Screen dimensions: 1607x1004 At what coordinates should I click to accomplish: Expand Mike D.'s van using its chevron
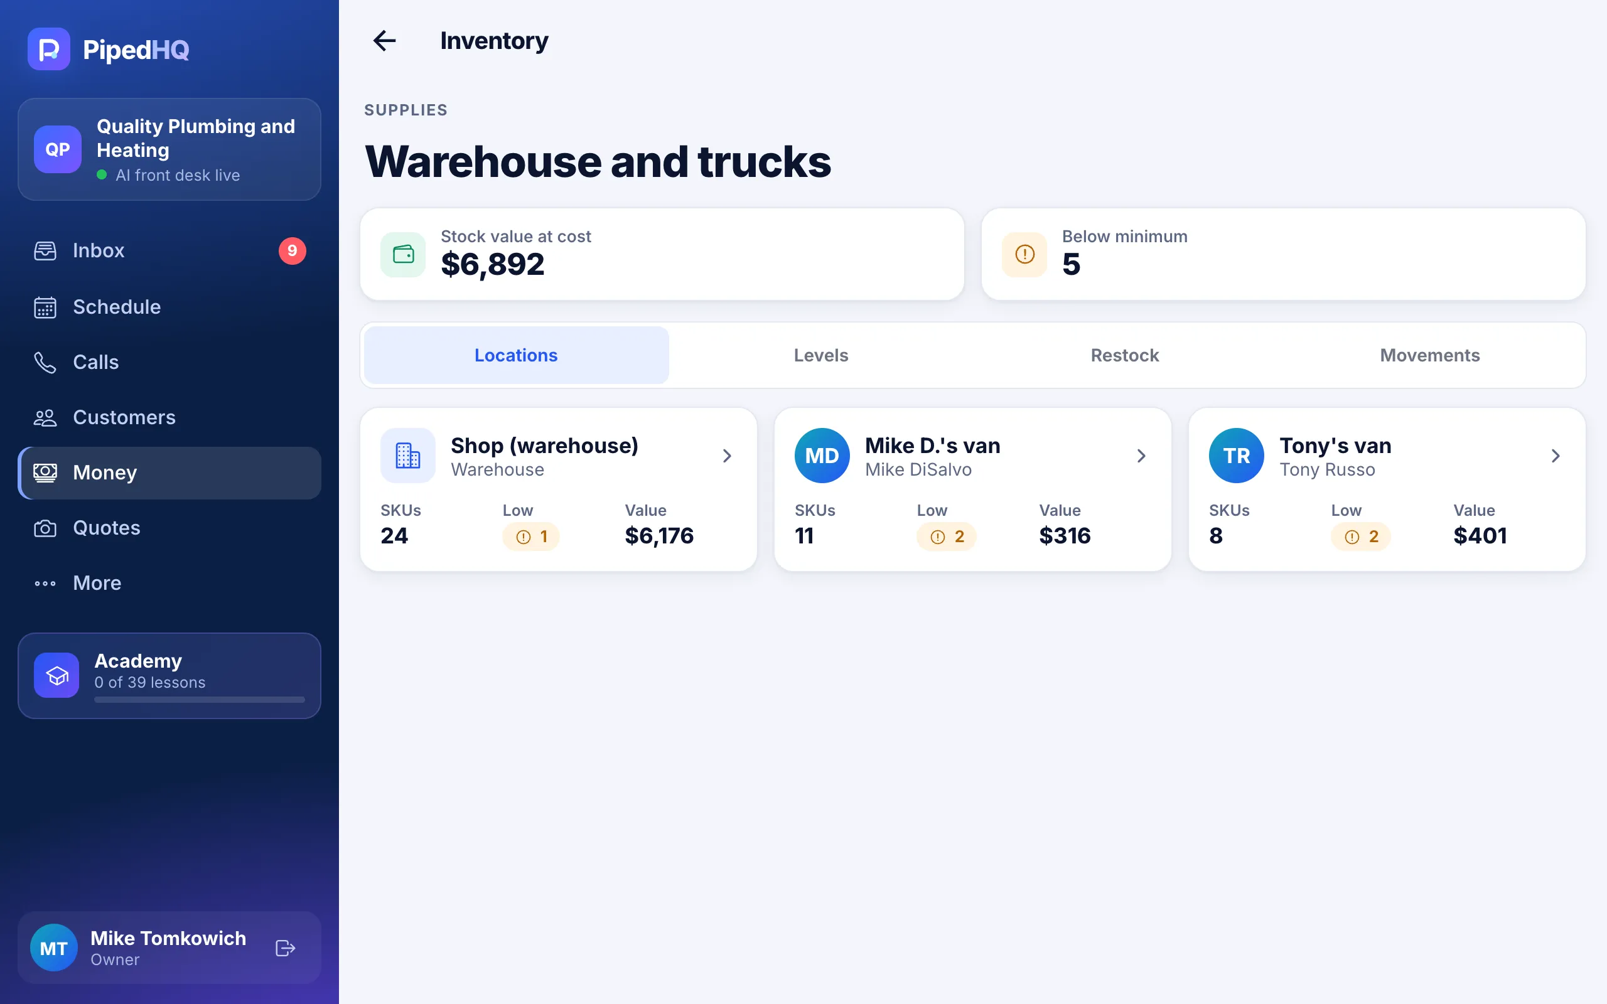(x=1141, y=456)
